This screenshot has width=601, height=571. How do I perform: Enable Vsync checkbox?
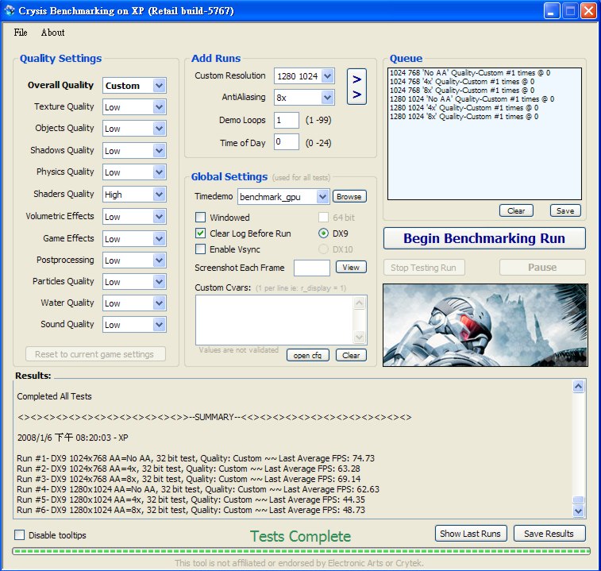click(200, 249)
